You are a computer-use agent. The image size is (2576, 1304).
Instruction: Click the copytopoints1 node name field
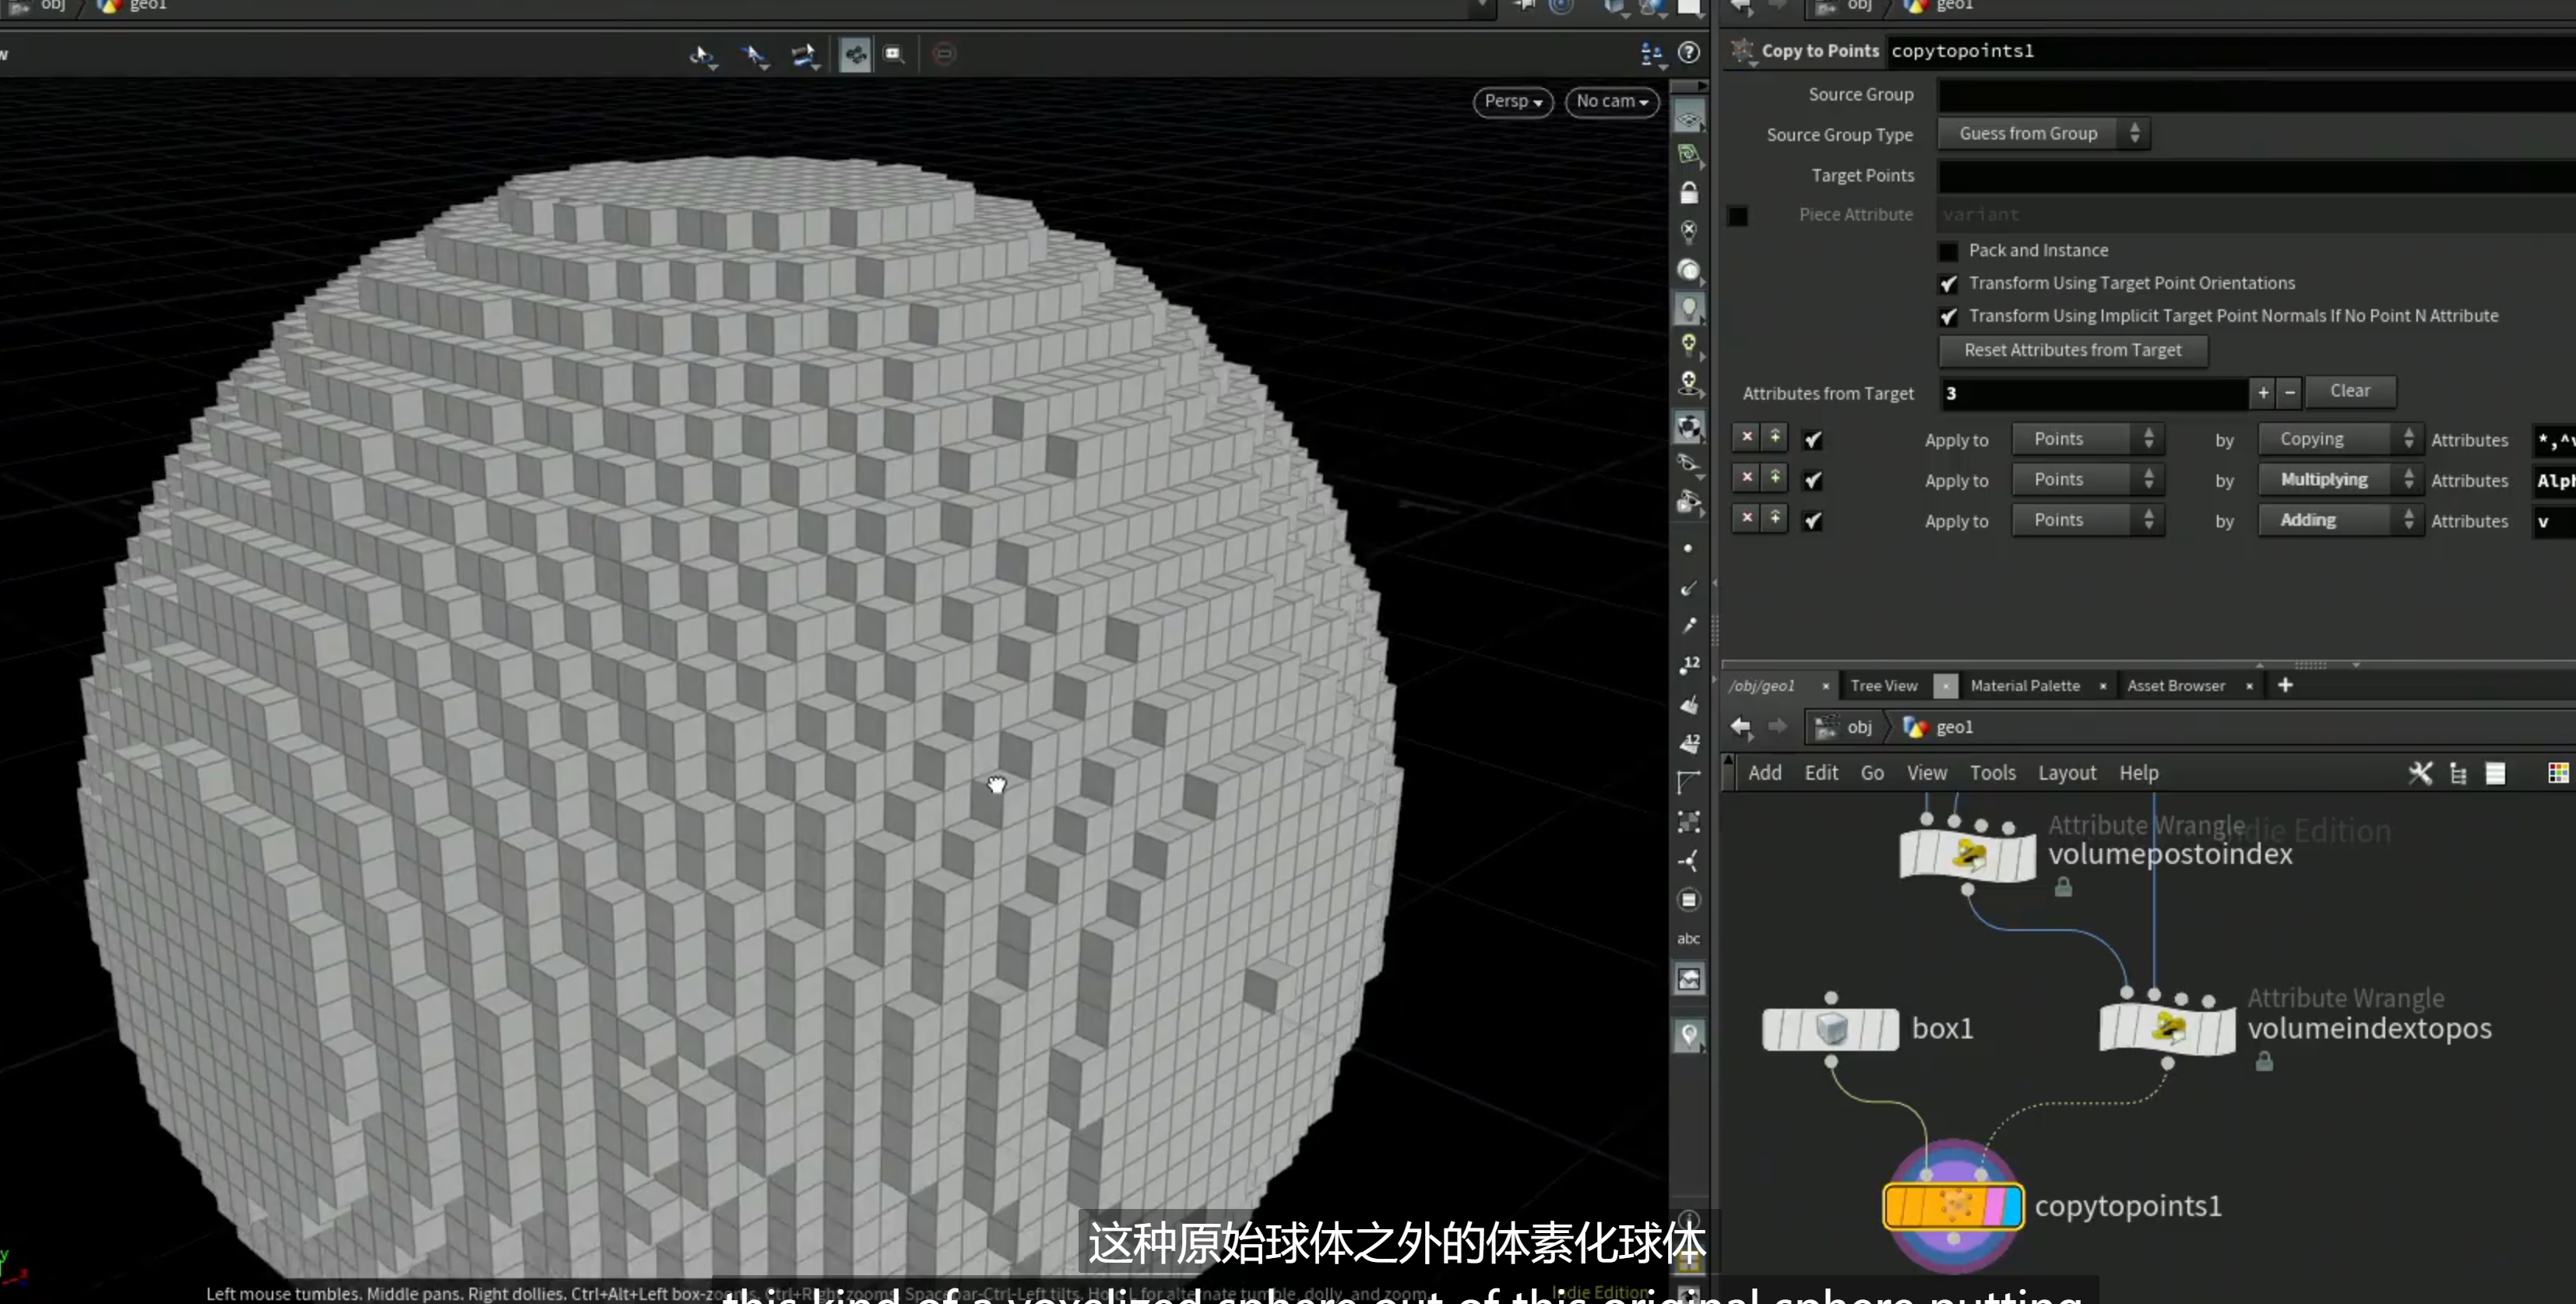2230,51
